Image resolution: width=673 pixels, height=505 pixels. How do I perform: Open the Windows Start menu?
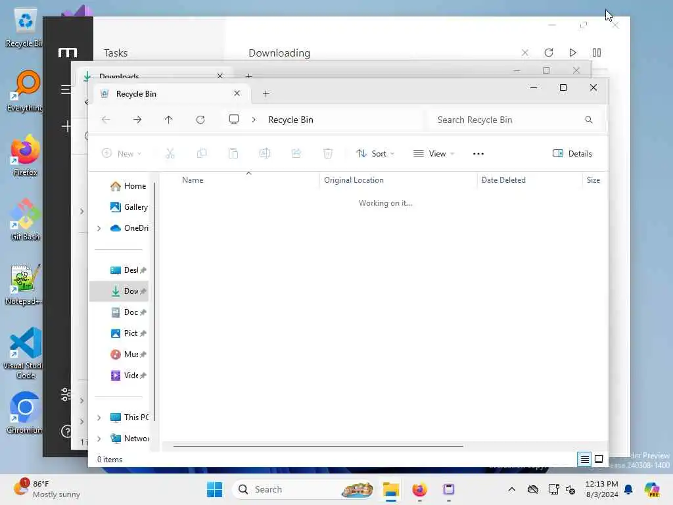(215, 489)
